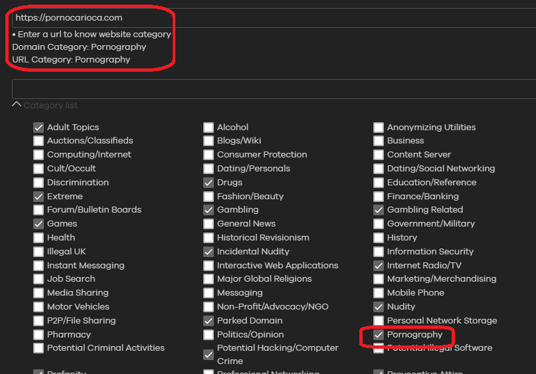The image size is (536, 374).
Task: Click the Domain Category: Pornography result text
Action: pos(79,47)
